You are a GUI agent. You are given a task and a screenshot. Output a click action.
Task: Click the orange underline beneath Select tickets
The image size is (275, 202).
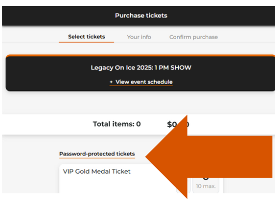coord(86,42)
